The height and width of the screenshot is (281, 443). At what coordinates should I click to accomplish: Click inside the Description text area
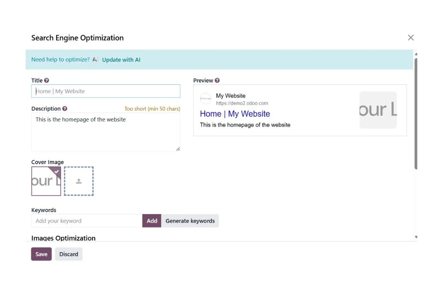click(x=106, y=132)
